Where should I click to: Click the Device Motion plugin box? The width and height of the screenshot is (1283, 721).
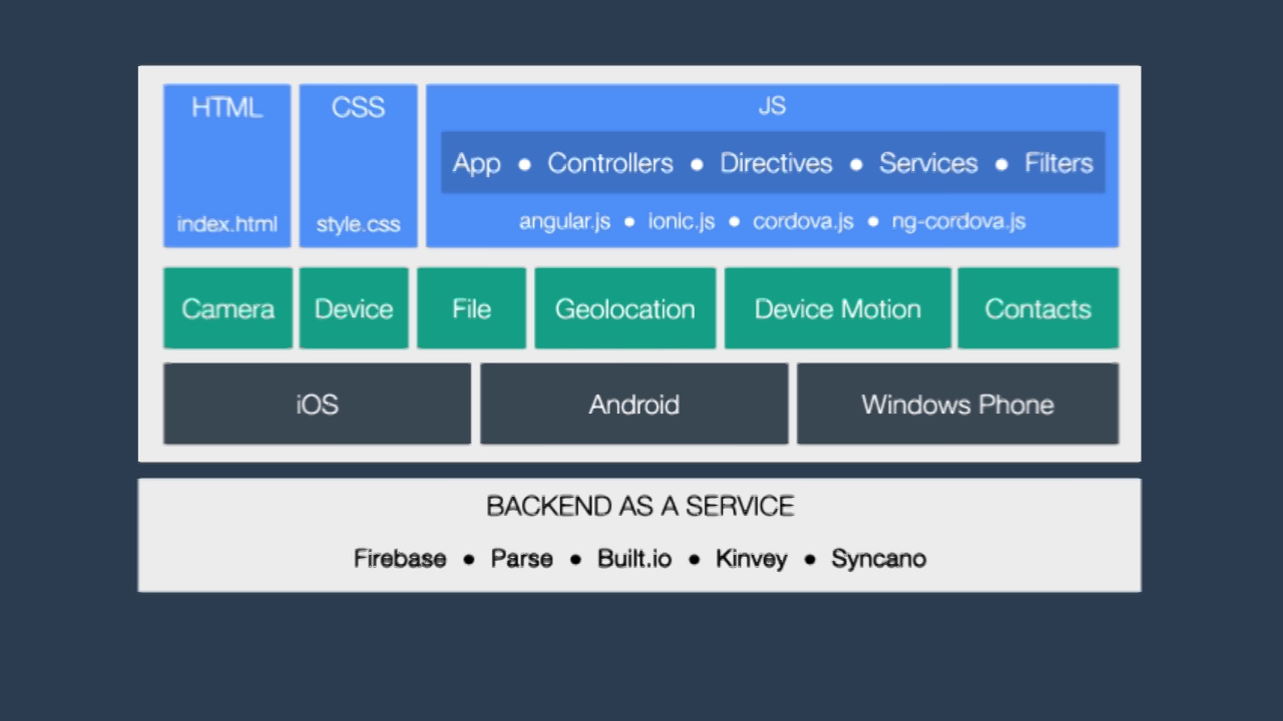click(838, 308)
